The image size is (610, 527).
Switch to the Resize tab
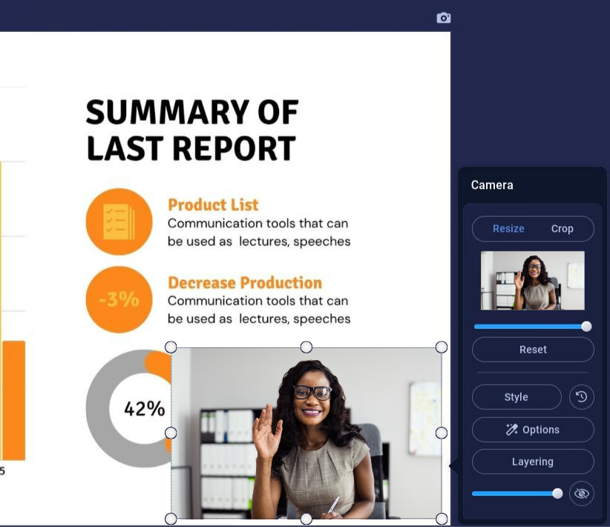(508, 229)
